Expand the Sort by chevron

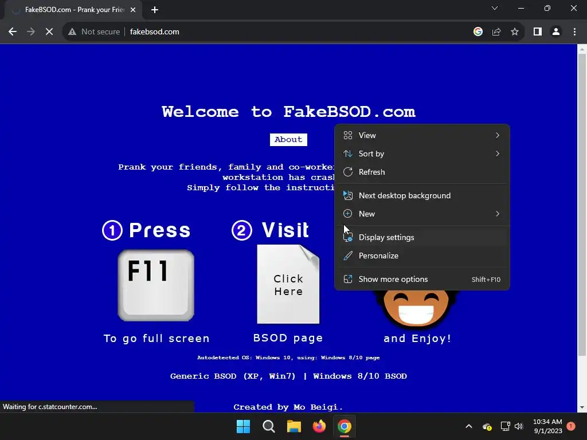coord(498,154)
